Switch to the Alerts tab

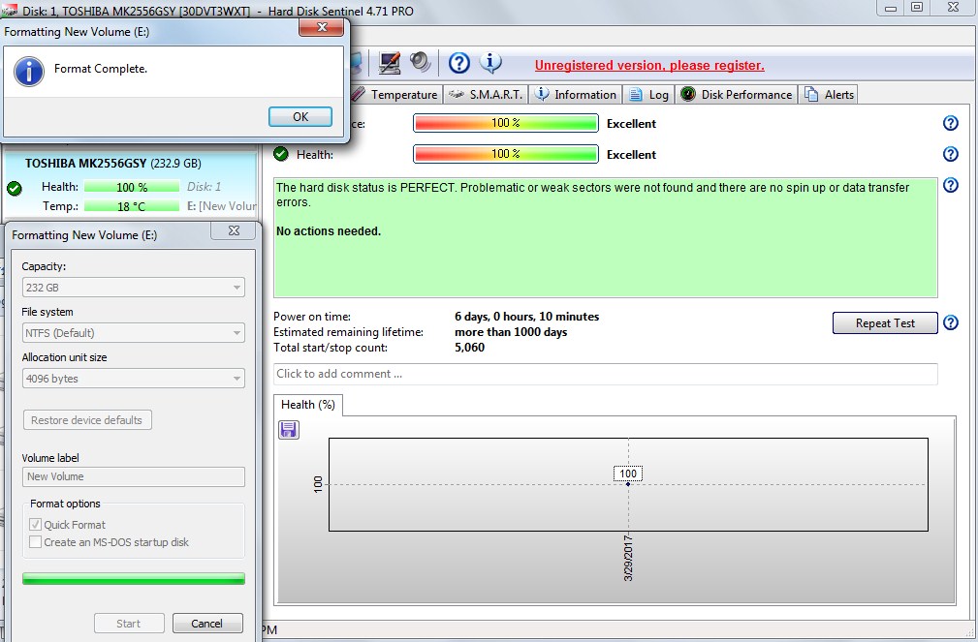(x=829, y=94)
